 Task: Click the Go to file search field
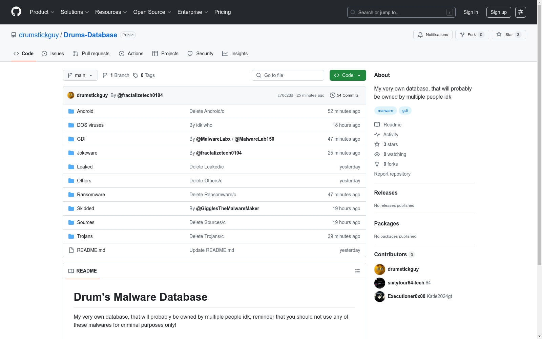(288, 75)
